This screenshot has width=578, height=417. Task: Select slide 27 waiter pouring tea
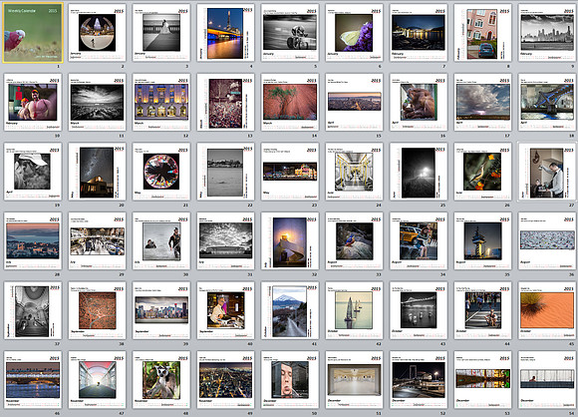point(547,172)
